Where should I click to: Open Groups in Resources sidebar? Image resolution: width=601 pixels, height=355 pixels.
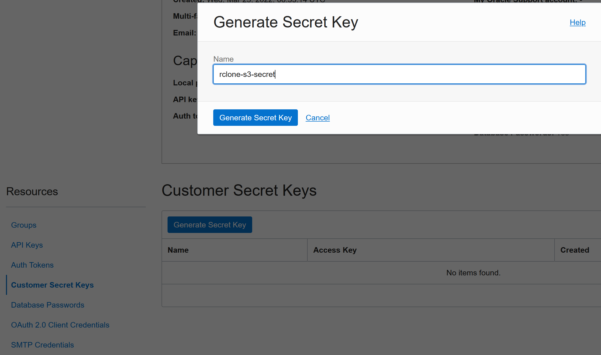[x=24, y=225]
